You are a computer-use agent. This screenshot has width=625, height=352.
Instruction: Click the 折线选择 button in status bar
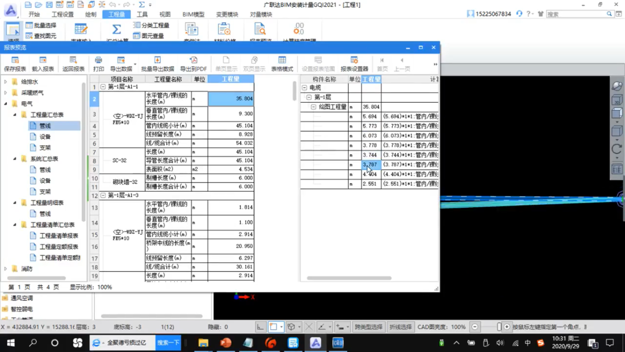401,327
